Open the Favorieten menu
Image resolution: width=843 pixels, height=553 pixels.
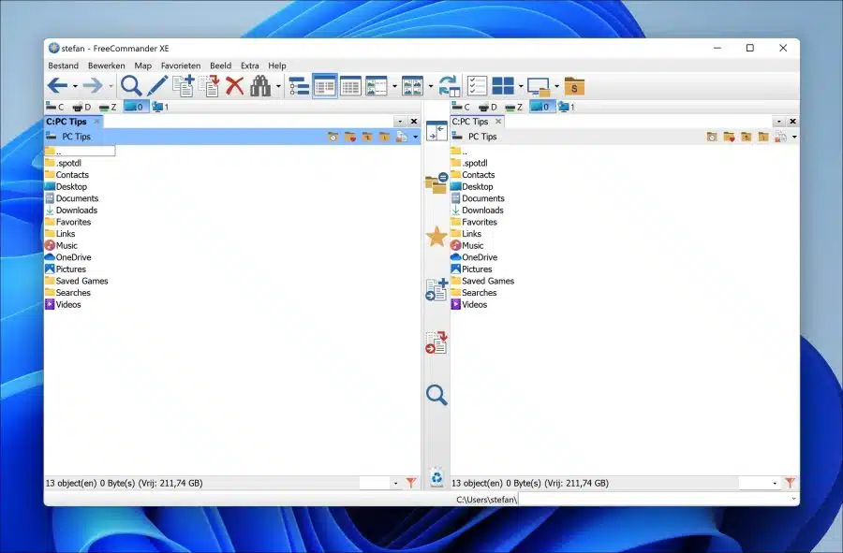pos(181,65)
